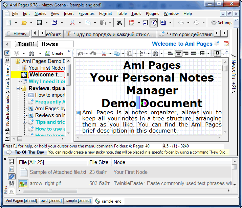Screen dimensions: 242x208
Task: Click the paperclip attachments icon in Files panel
Action: 12,177
